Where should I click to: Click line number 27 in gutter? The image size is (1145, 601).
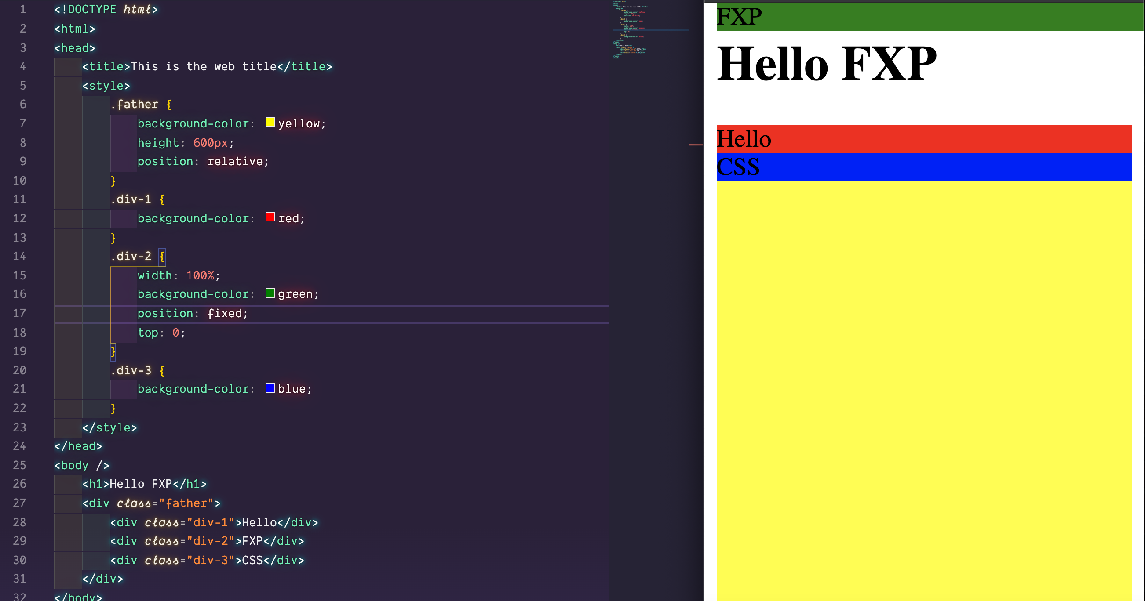coord(19,503)
